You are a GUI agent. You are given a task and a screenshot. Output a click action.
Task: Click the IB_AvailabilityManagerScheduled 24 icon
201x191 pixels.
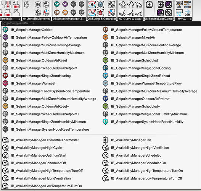coord(106,155)
